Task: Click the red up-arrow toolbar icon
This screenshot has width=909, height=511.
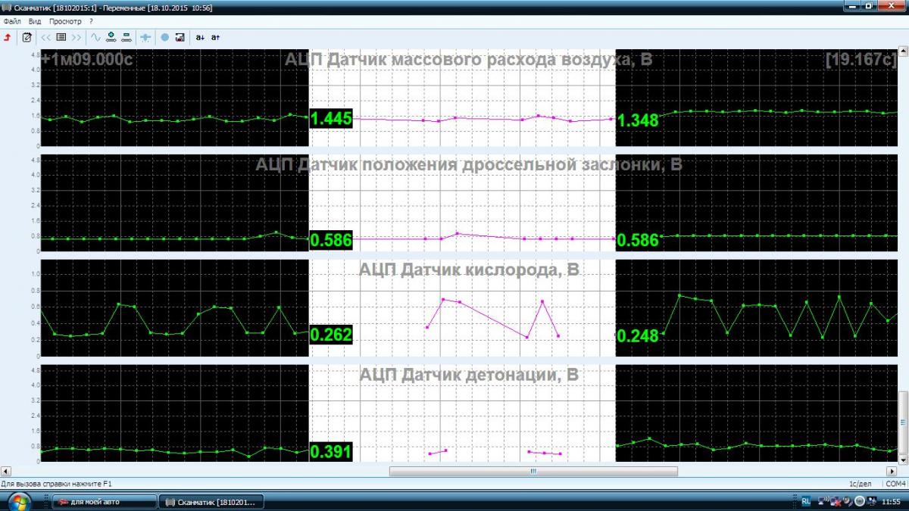Action: pyautogui.click(x=8, y=36)
